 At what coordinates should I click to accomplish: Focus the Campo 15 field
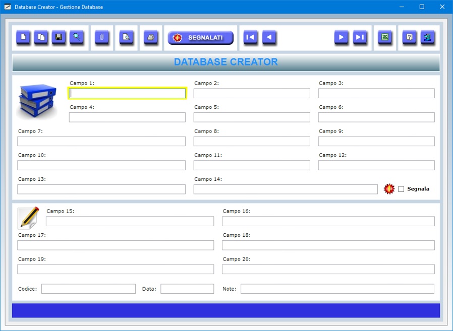click(130, 221)
